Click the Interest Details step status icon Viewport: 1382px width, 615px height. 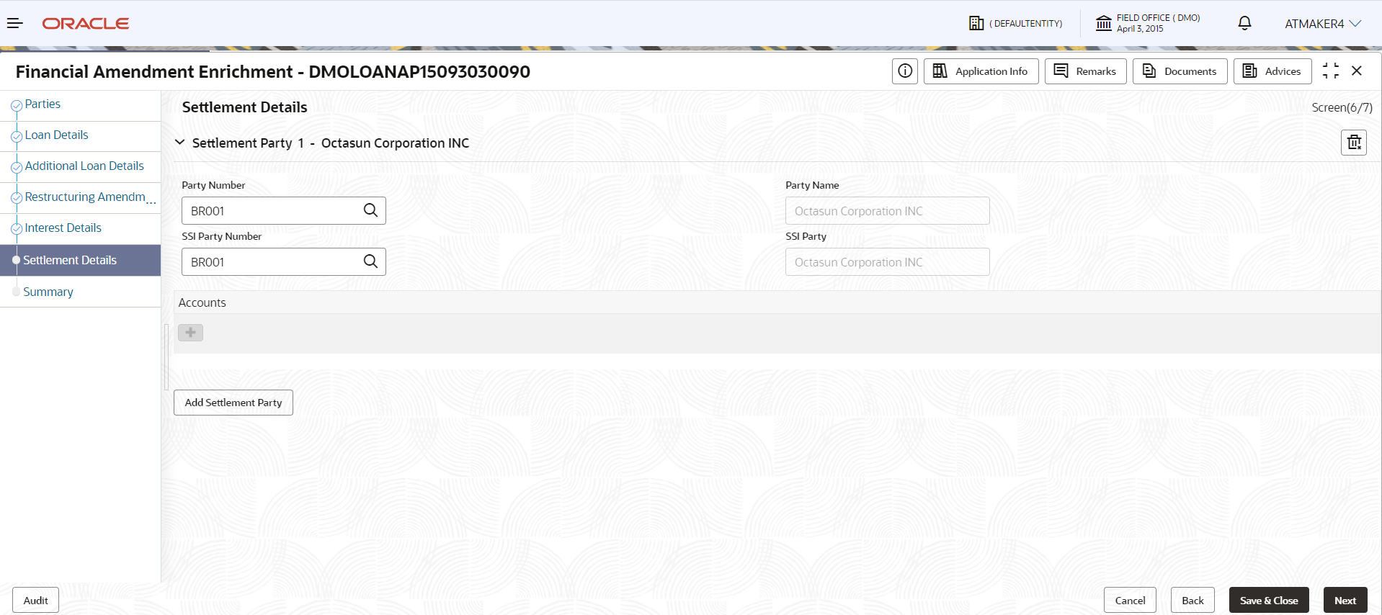tap(17, 230)
